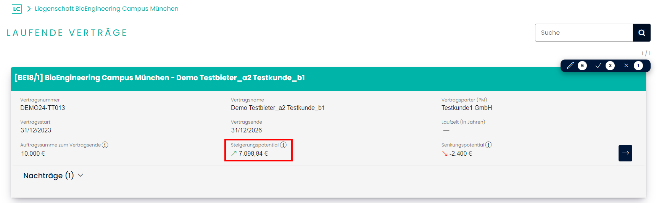Open Liegenschaft BioEngineering Campus München breadcrumb
Screen dimensions: 659x203
(106, 9)
